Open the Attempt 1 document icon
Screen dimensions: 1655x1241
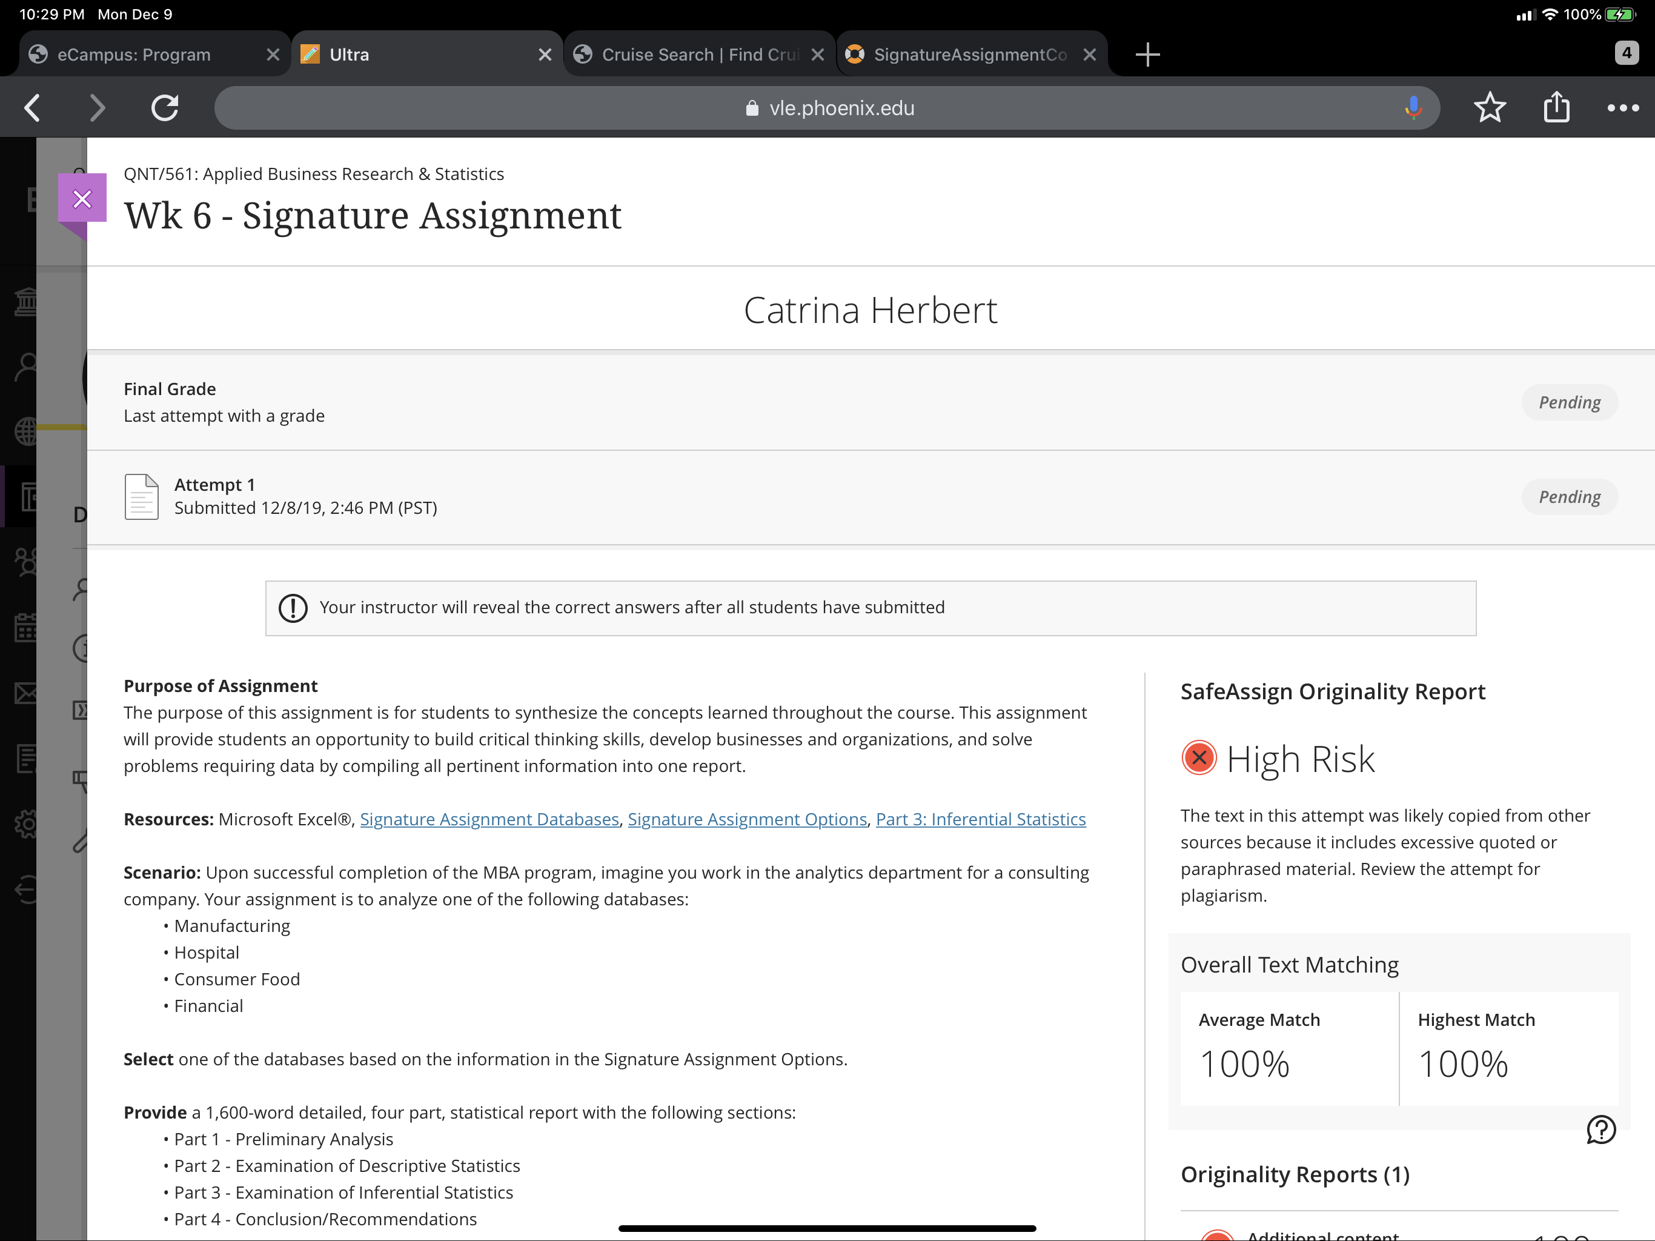(x=141, y=497)
